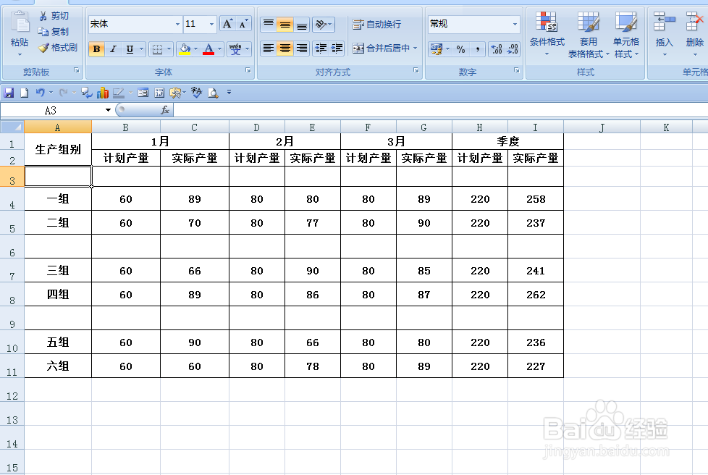The height and width of the screenshot is (475, 708).
Task: Open the text orientation button
Action: click(x=324, y=24)
